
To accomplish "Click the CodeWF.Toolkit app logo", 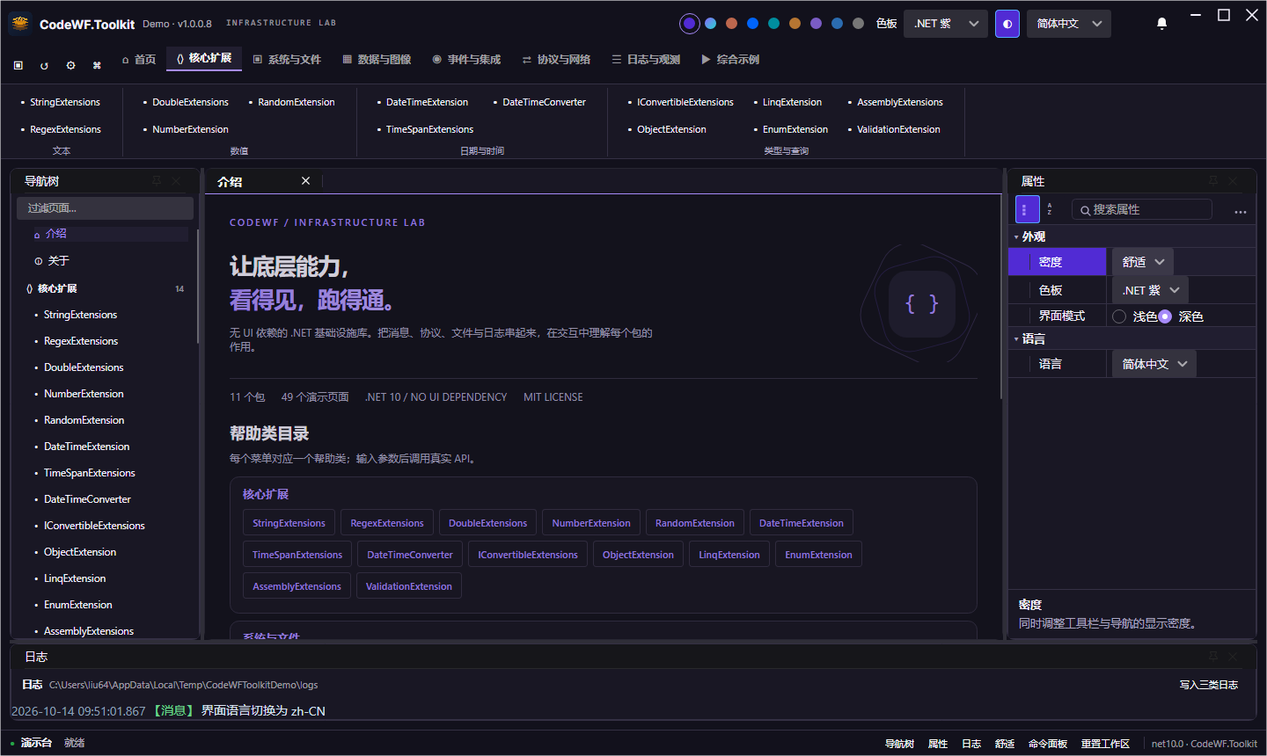I will coord(20,24).
